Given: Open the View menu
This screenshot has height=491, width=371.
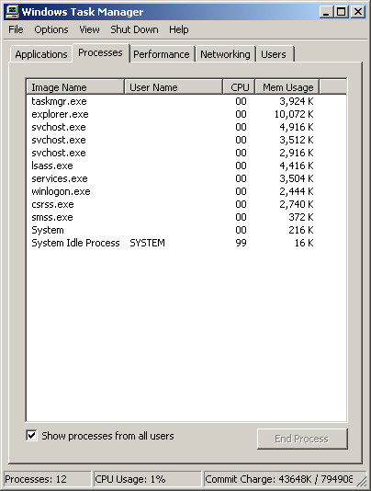Looking at the screenshot, I should [x=89, y=29].
